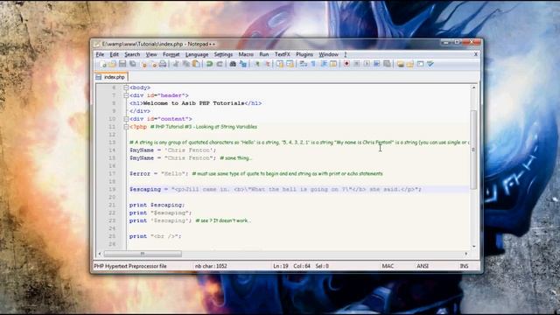Collapse the div id header fold marker

click(126, 95)
